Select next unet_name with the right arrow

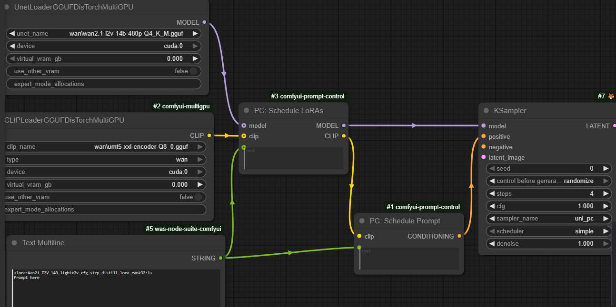click(x=195, y=34)
